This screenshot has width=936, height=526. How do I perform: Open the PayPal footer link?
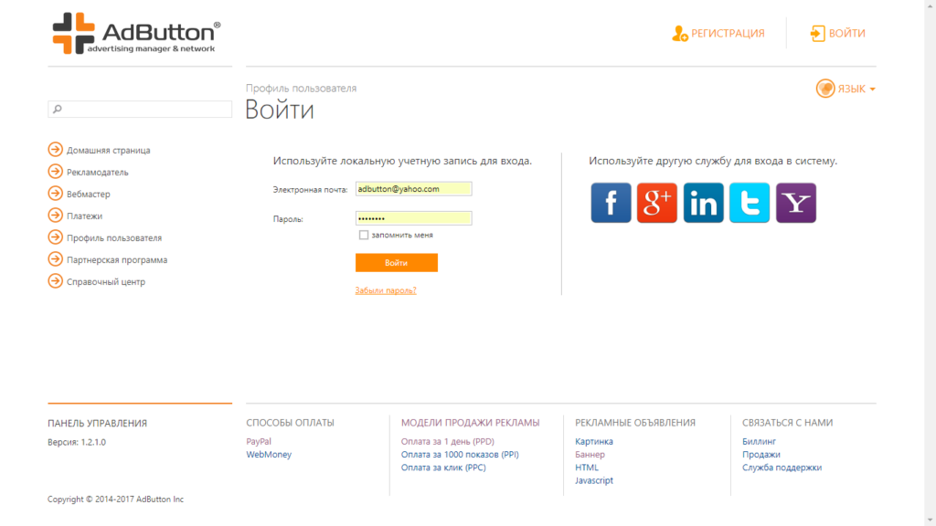coord(259,441)
